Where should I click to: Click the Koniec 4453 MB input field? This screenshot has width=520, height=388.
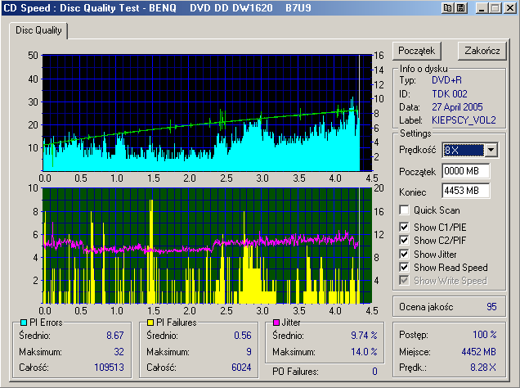coord(465,191)
